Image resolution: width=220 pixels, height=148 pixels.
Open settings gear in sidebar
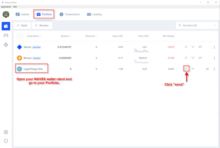[x=6, y=132]
